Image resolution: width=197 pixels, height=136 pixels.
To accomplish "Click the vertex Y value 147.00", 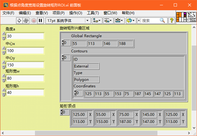I will click(x=149, y=122).
